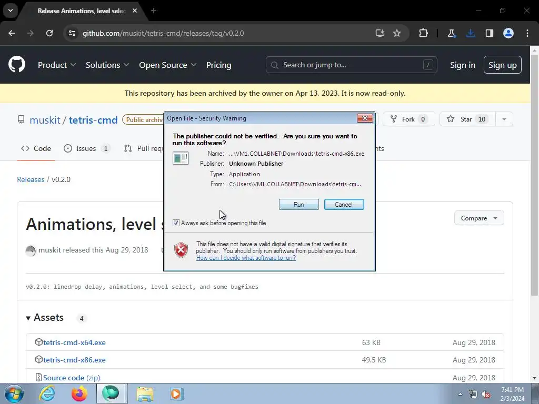Open How can I decide what software link
Screen dimensions: 539x404
246,258
